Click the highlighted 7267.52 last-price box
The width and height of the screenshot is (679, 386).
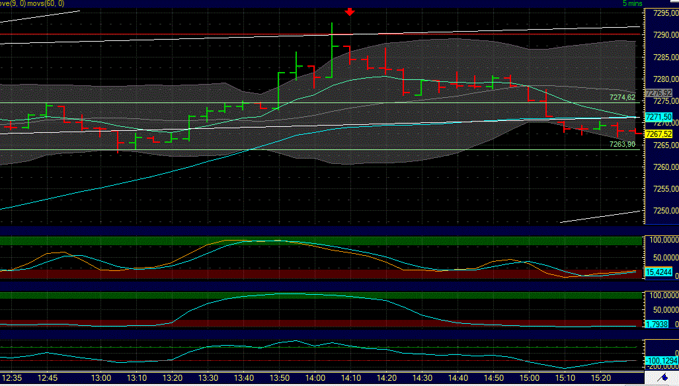[659, 134]
